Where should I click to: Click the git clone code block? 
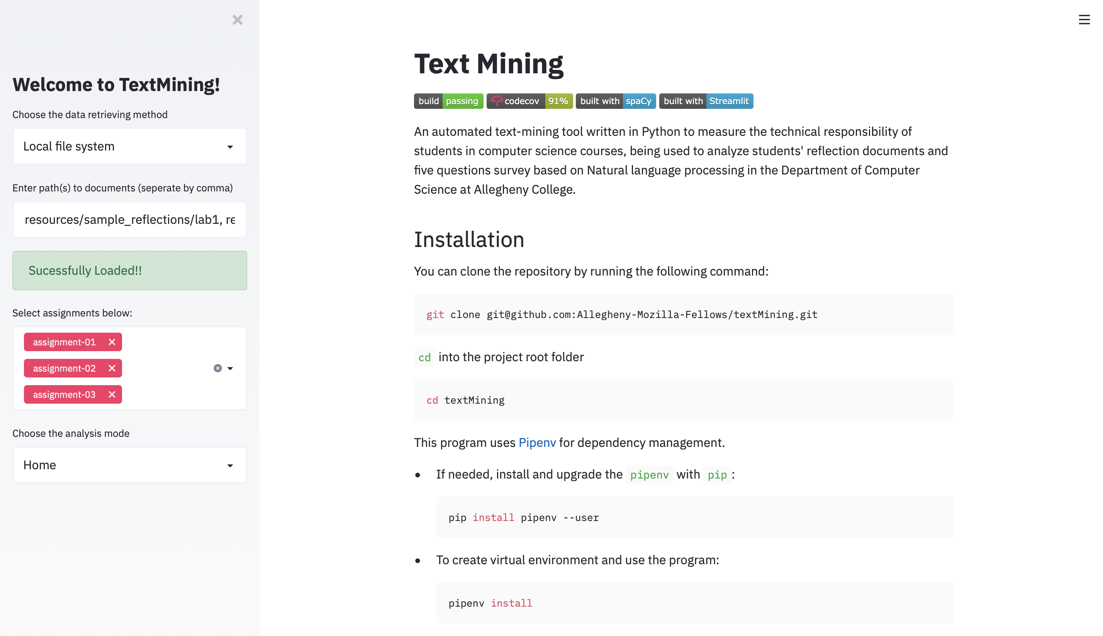[x=683, y=314]
